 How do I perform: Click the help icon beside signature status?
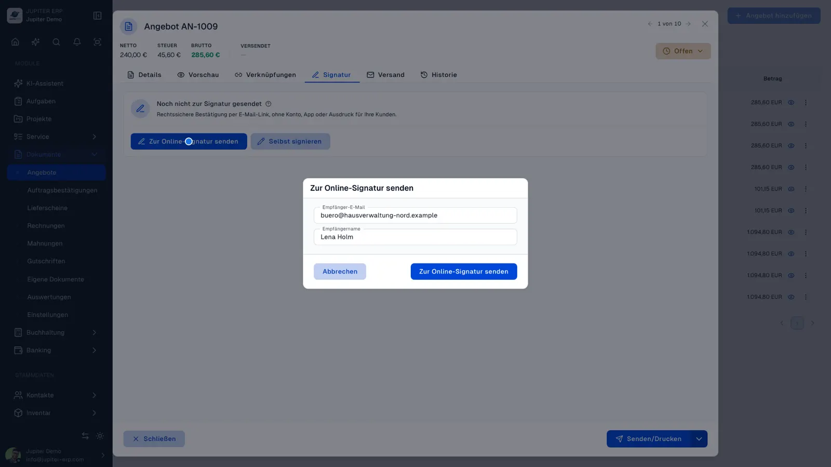click(269, 104)
